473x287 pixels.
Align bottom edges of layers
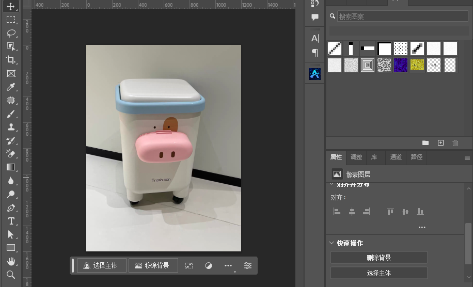(420, 212)
